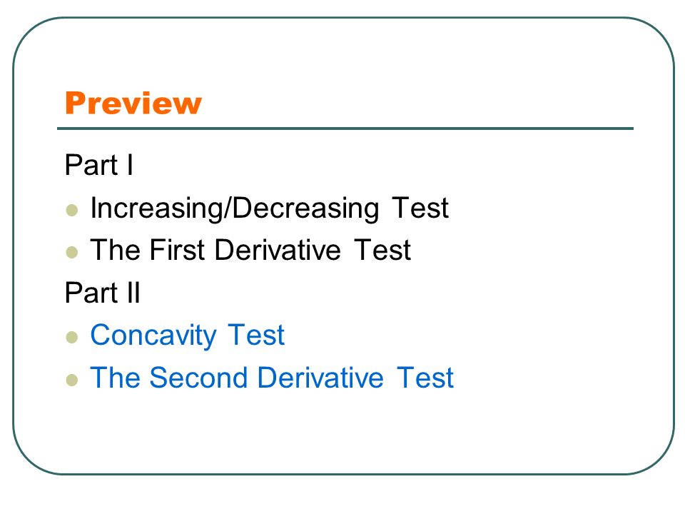The width and height of the screenshot is (685, 514).
Task: Click the word Test after Concavity
Action: point(256,336)
